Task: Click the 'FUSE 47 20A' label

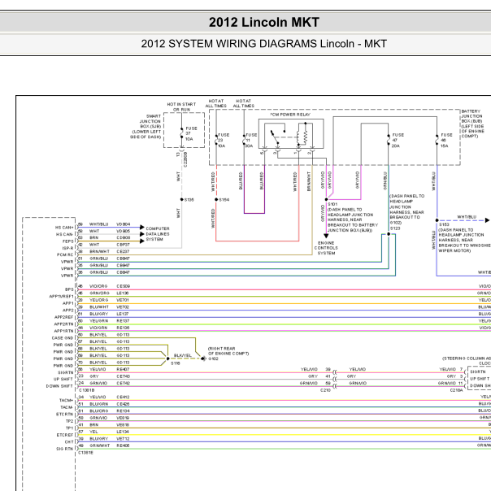Action: point(398,141)
